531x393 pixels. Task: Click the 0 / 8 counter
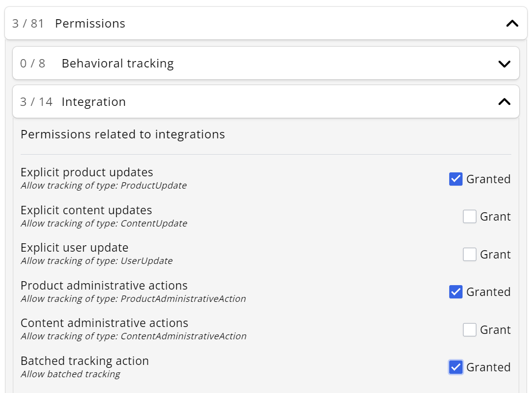tap(32, 64)
